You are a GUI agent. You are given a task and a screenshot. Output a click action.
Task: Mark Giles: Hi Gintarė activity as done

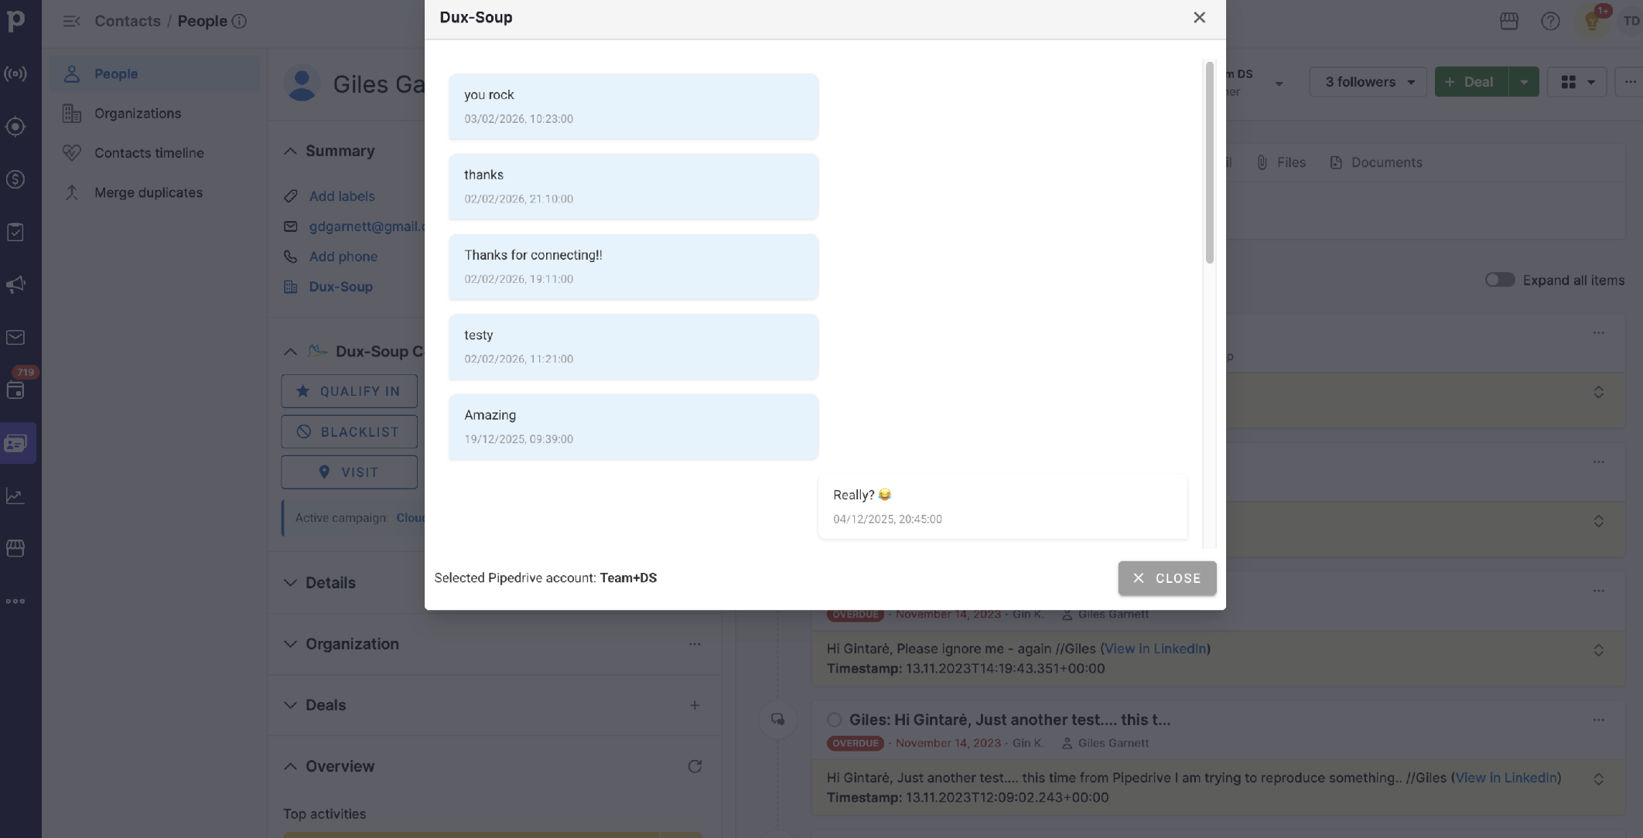tap(834, 720)
